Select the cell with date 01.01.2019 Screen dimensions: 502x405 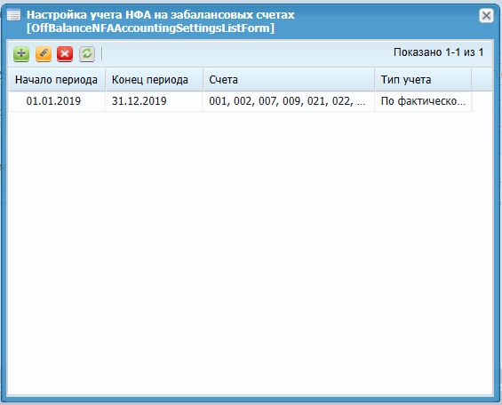click(56, 101)
